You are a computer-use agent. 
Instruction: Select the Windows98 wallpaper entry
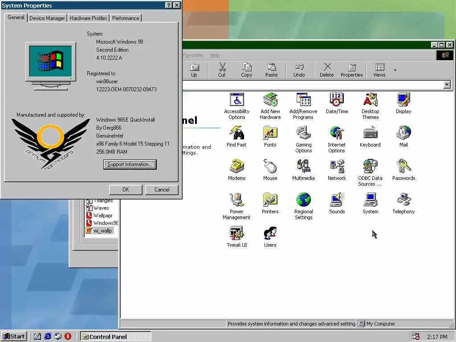click(x=102, y=223)
